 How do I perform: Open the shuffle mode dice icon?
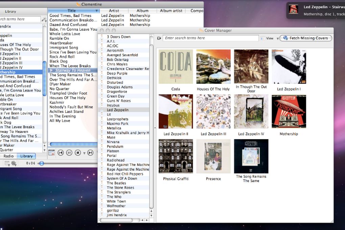(14, 163)
